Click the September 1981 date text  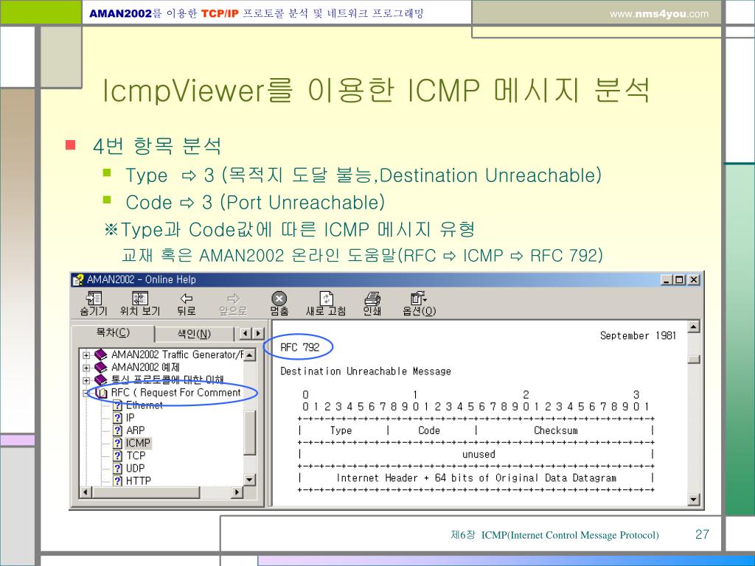(638, 335)
